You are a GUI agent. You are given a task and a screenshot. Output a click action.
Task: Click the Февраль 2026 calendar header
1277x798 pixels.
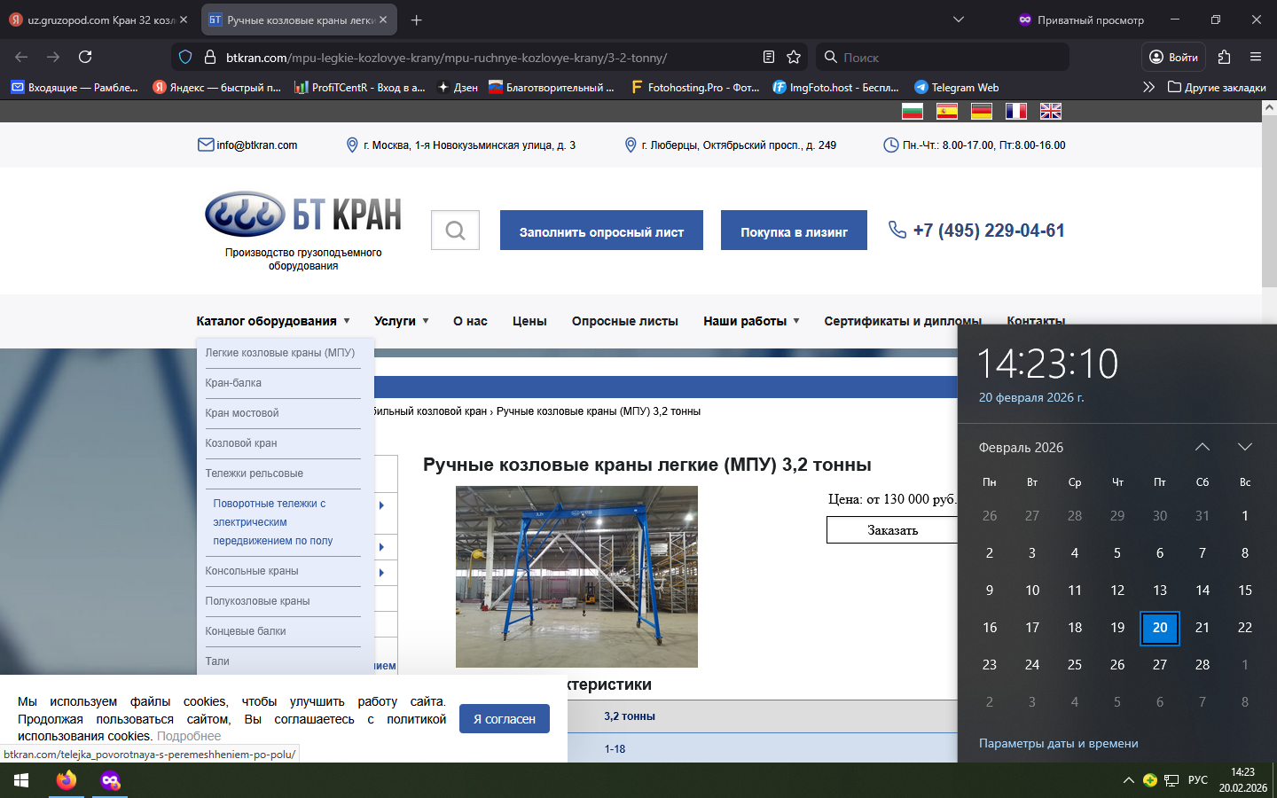(x=1021, y=448)
